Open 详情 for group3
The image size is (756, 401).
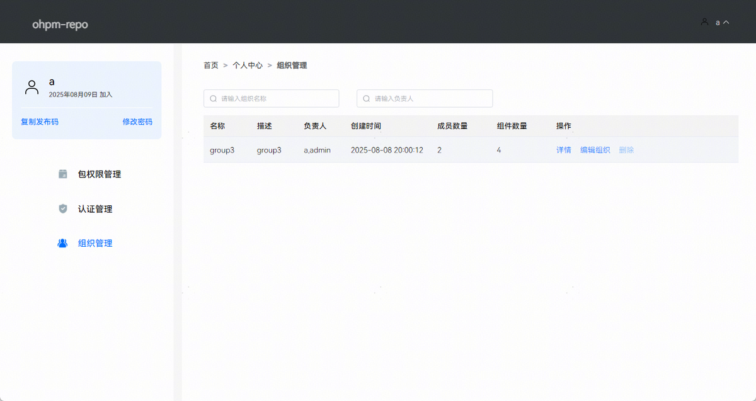(563, 150)
